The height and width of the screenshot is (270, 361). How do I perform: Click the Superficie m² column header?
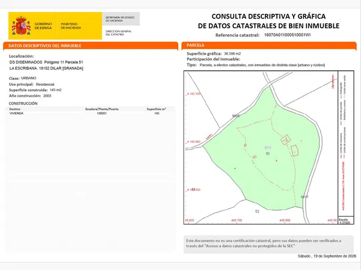156,109
